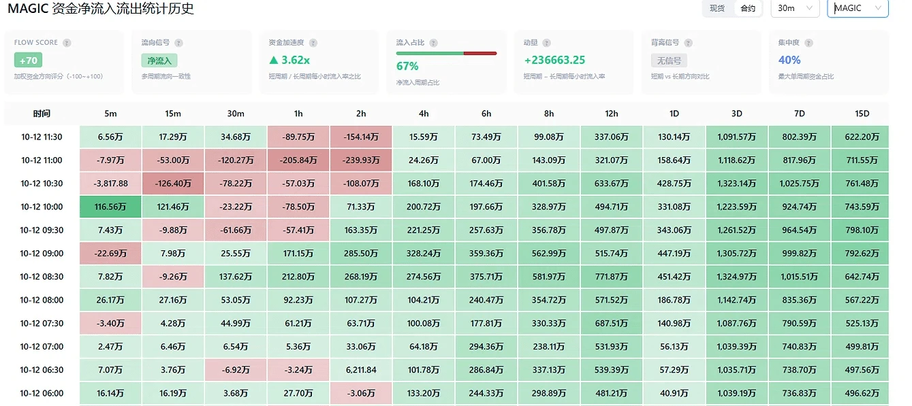Screen dimensions: 912x406
Task: Click the help icon beside FLOW SCORE
Action: pyautogui.click(x=67, y=43)
